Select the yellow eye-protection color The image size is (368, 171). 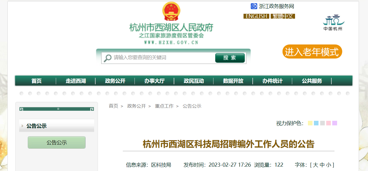(310, 123)
